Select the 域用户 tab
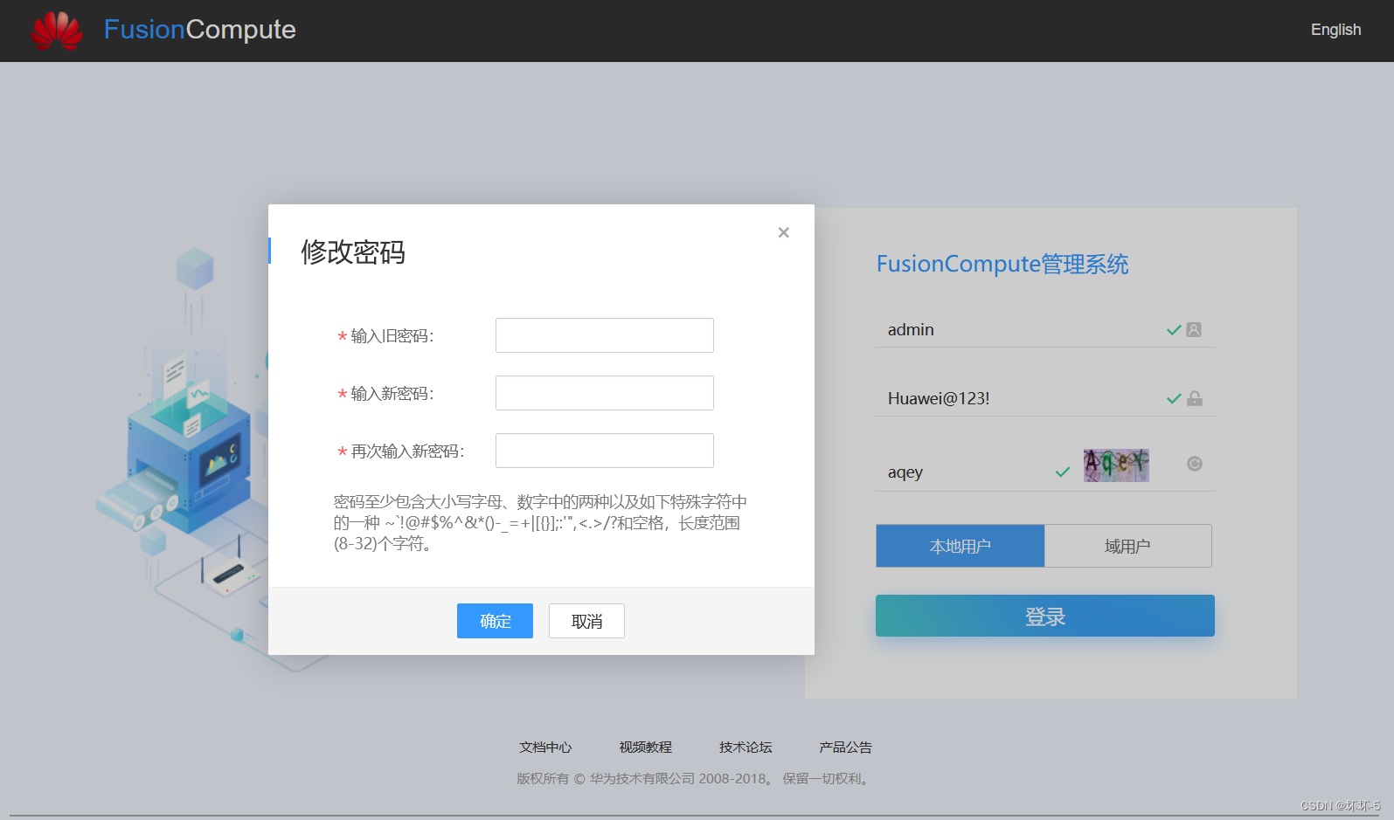This screenshot has height=820, width=1394. click(1127, 546)
